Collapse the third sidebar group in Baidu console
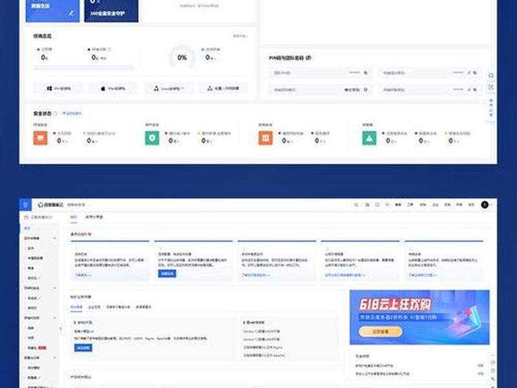Image resolution: width=517 pixels, height=388 pixels. [x=55, y=318]
